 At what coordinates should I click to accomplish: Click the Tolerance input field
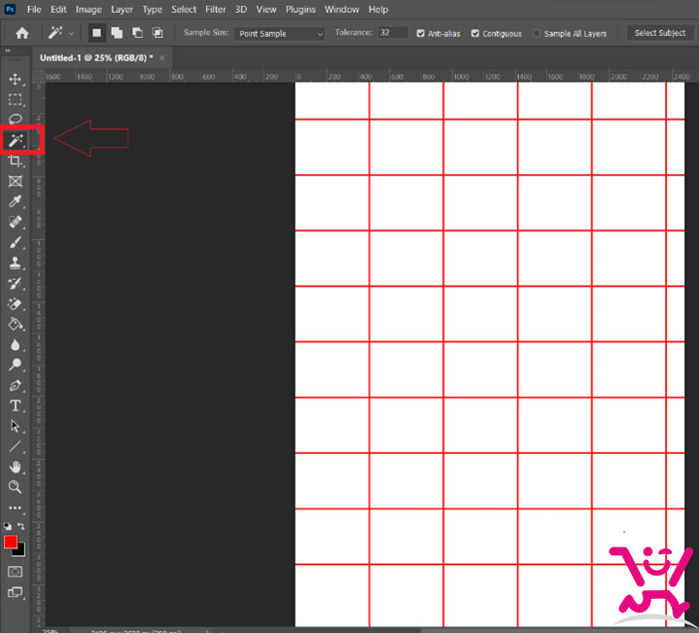coord(393,32)
